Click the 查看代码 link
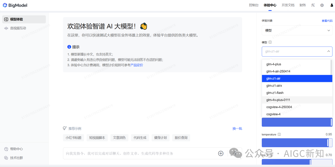The height and width of the screenshot is (167, 335). [327, 21]
